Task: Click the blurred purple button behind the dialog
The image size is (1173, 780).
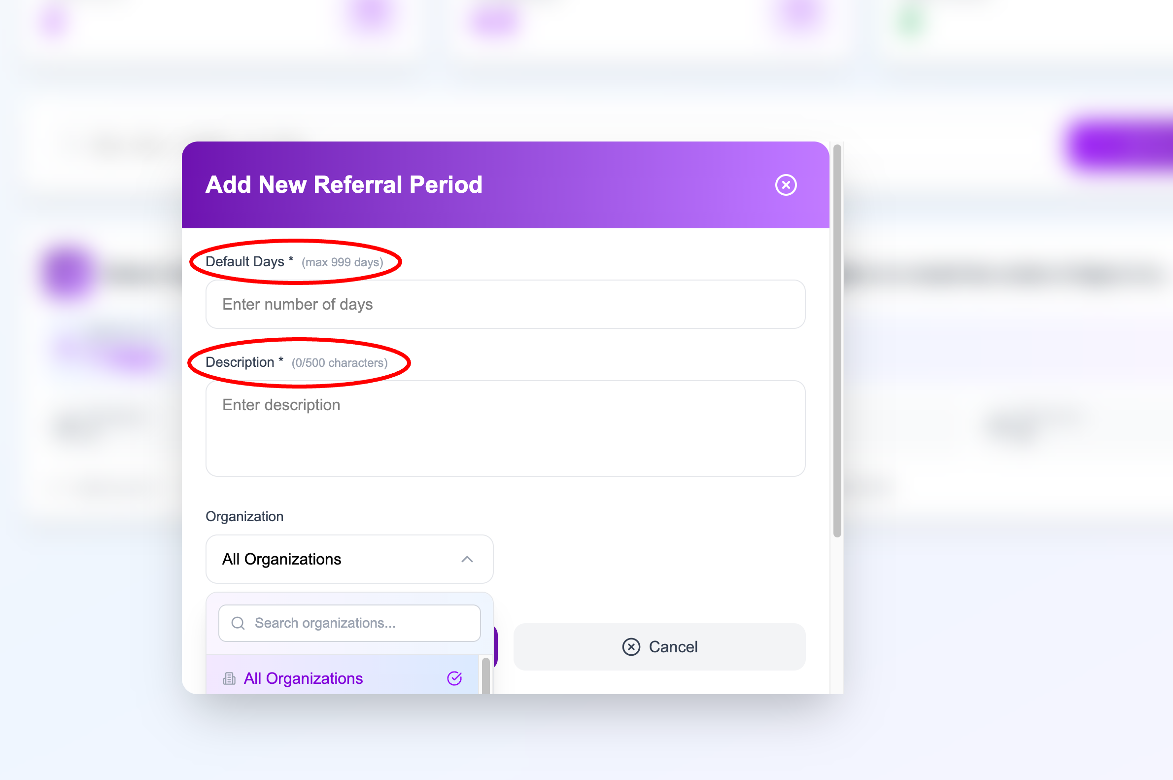Action: coord(1119,144)
